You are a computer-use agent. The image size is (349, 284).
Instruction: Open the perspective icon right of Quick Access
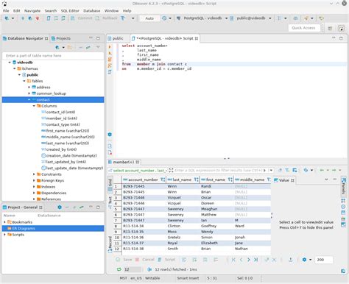[330, 29]
